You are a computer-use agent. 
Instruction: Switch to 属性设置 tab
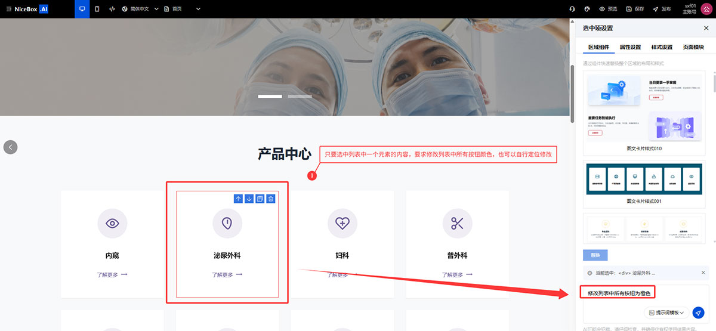(630, 47)
